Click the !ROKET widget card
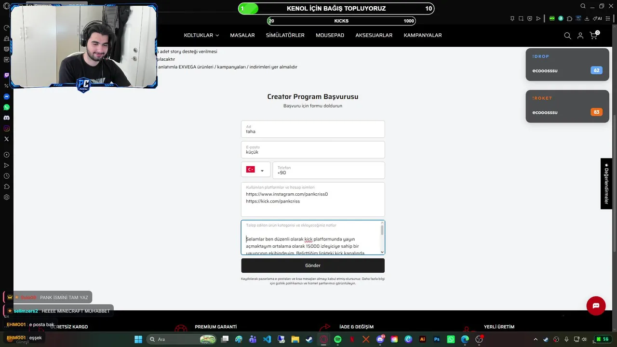 point(567,106)
